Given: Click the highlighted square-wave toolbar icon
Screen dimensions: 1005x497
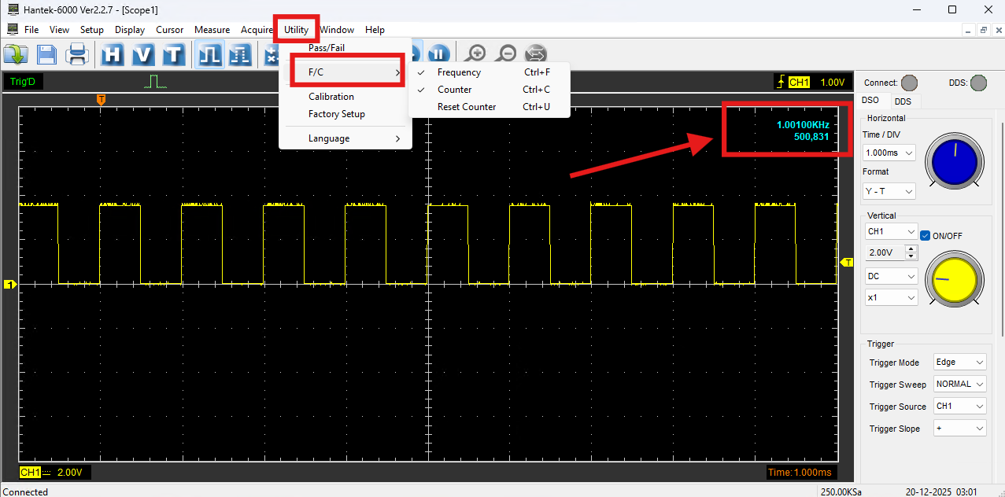Looking at the screenshot, I should (x=209, y=54).
